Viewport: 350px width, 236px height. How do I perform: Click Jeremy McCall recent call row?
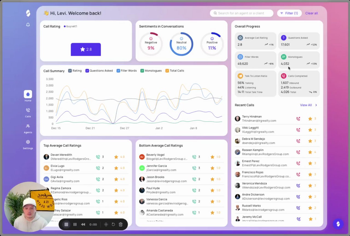tap(277, 218)
